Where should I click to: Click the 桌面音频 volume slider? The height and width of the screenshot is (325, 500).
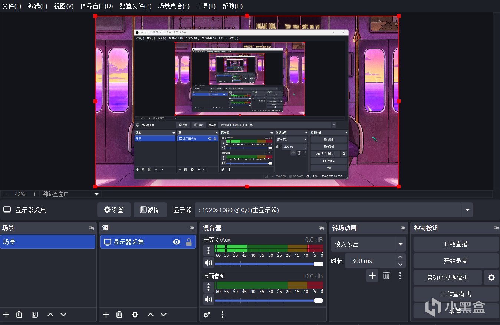coord(269,300)
